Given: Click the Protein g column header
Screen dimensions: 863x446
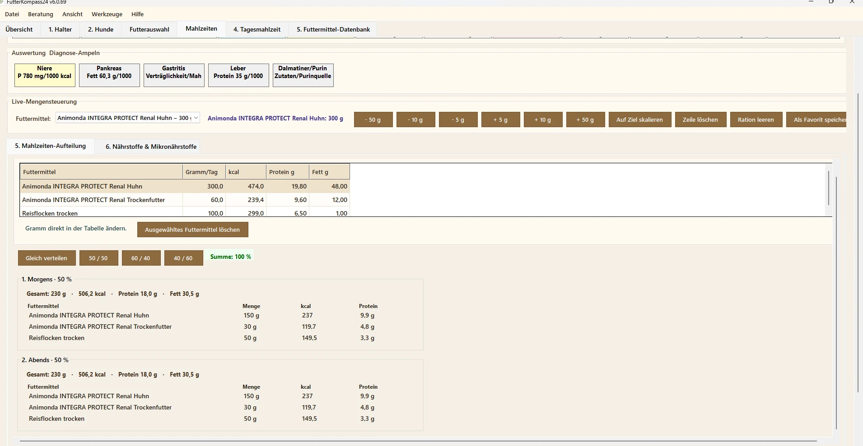Looking at the screenshot, I should (x=288, y=172).
